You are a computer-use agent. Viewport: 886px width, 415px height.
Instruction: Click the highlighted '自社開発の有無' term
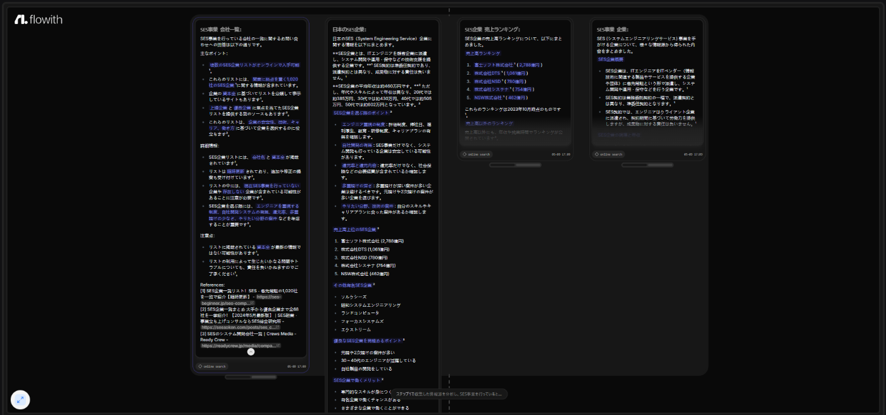coord(358,146)
